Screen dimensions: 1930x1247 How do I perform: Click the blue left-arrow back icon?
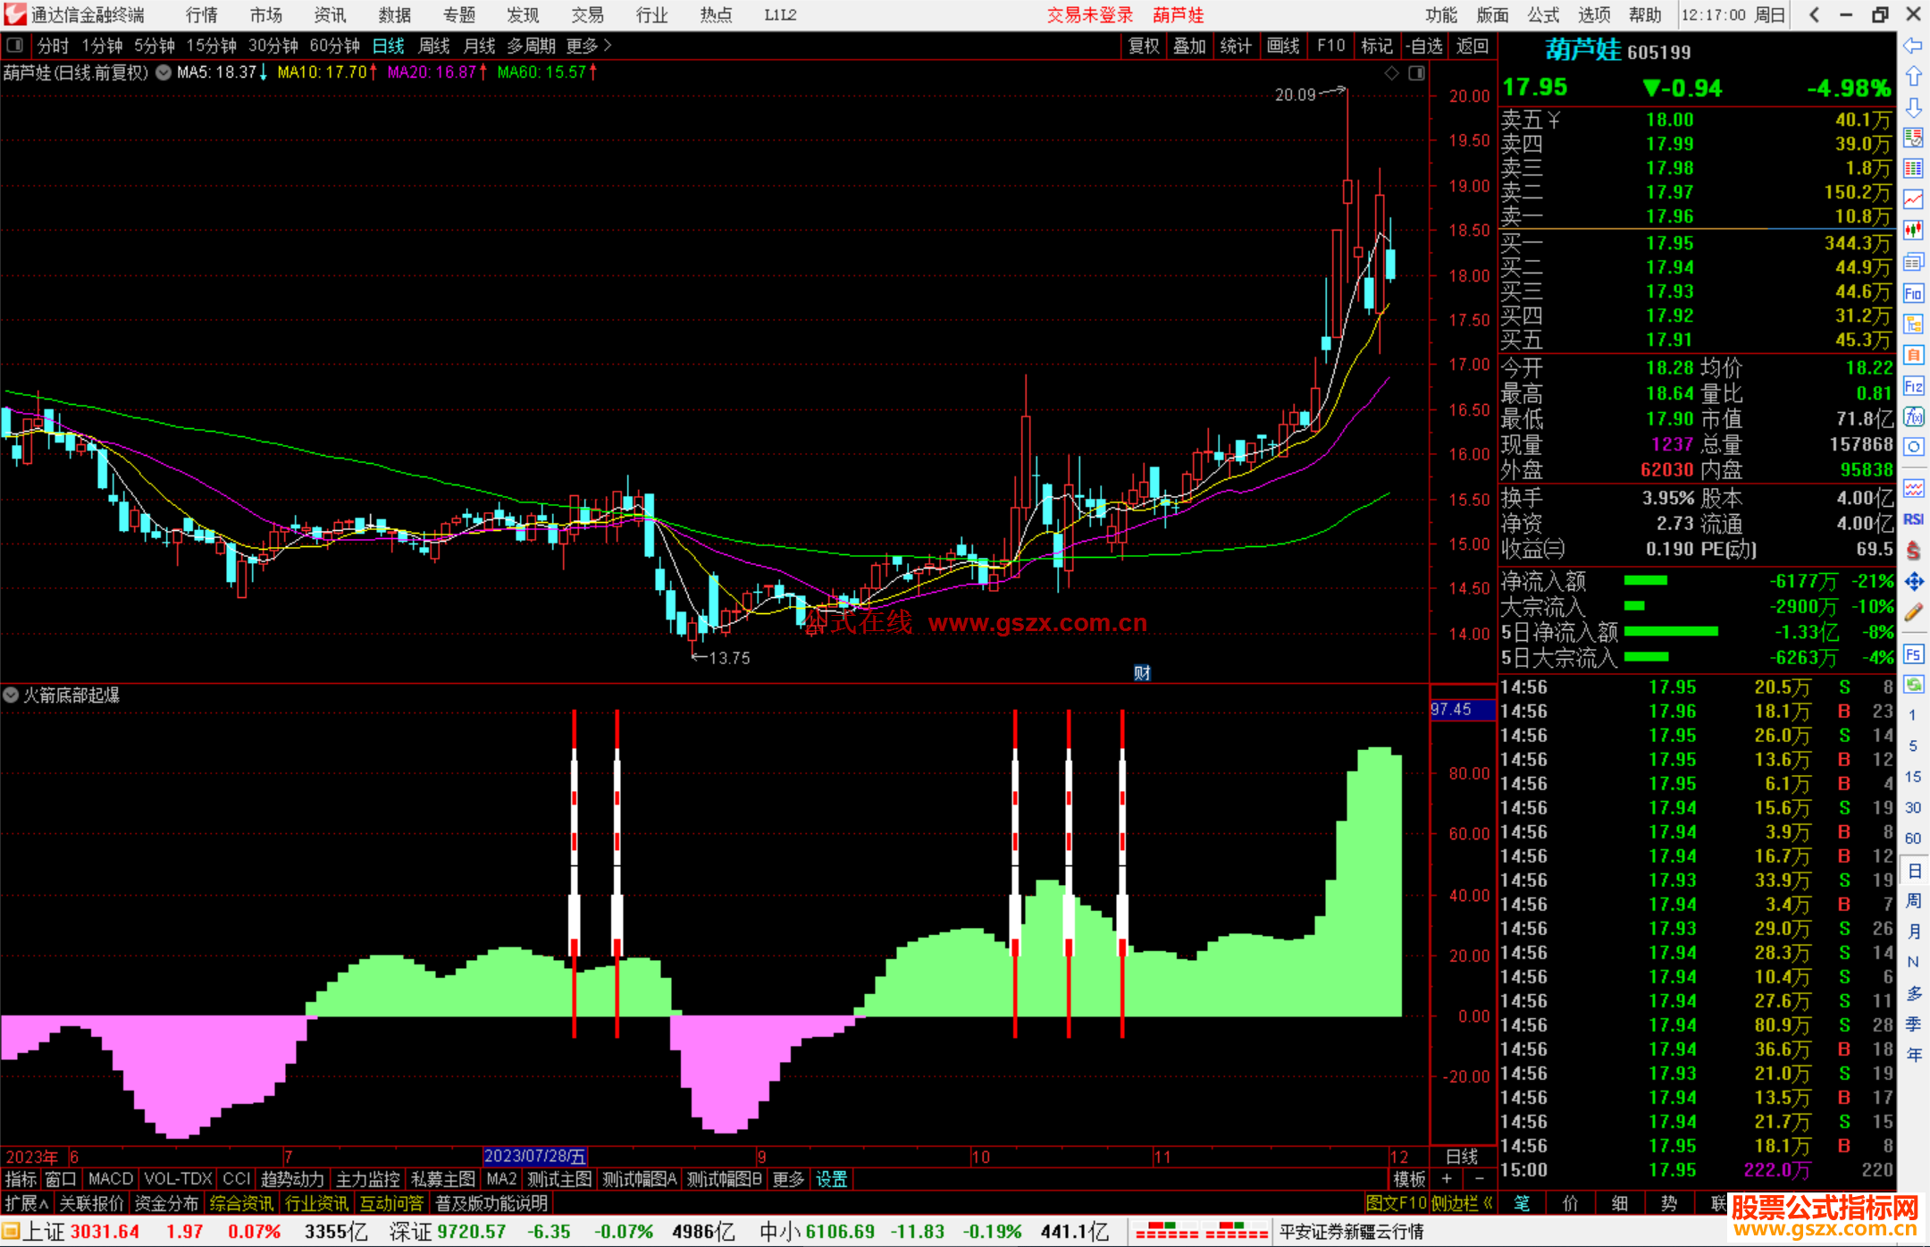1913,46
